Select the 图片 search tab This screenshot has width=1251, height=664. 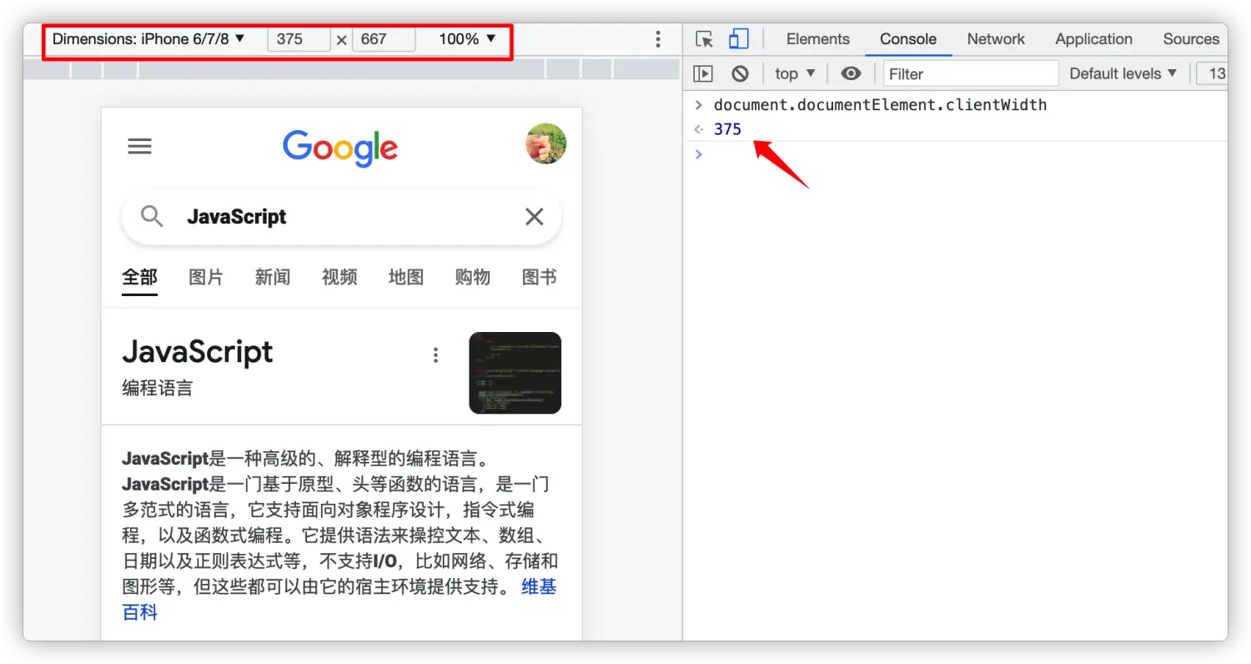click(206, 277)
